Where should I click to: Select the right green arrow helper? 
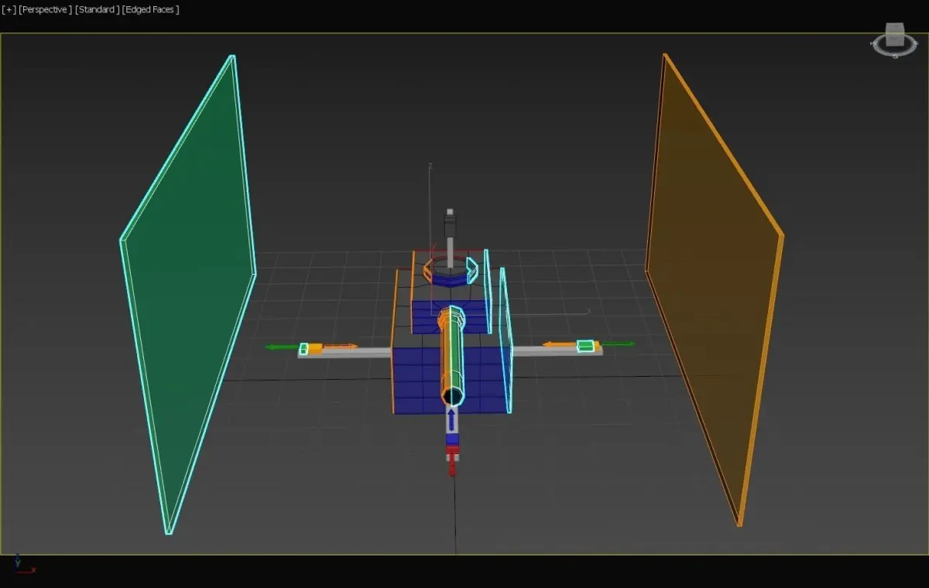point(617,344)
